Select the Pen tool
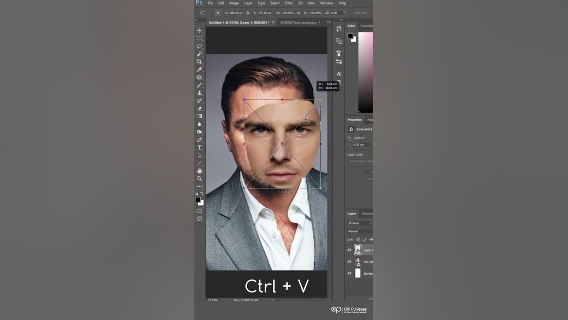568x320 pixels. click(x=199, y=140)
